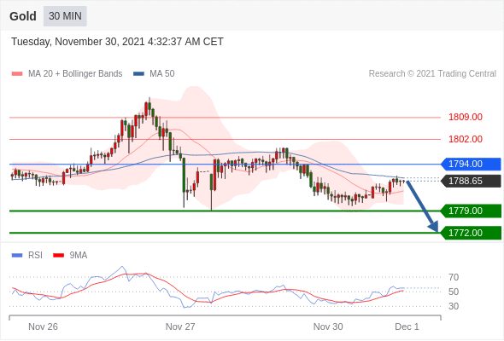Click the 1802.00 resistance level label
504x341 pixels.
[x=466, y=139]
